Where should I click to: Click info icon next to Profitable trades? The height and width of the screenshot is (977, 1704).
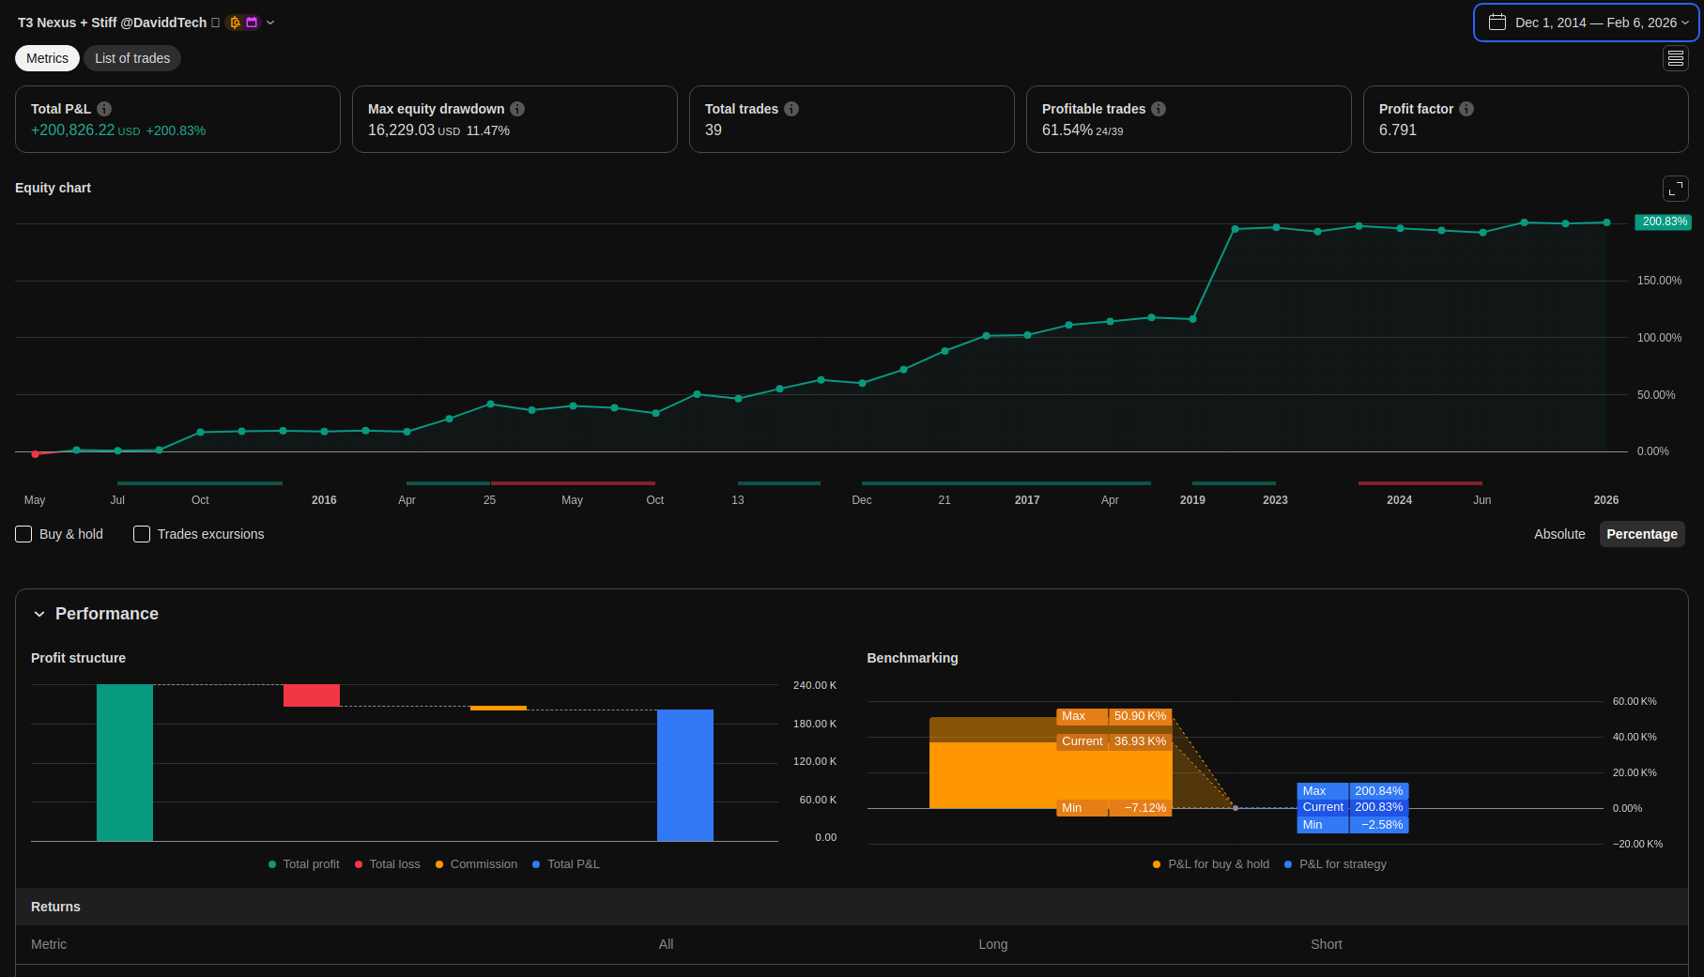1159,109
